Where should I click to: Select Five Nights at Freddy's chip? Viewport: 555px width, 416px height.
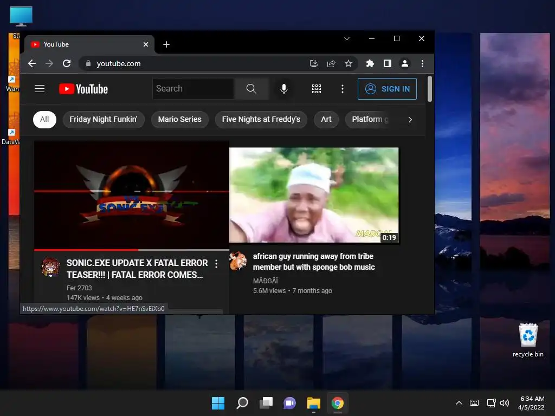[261, 120]
